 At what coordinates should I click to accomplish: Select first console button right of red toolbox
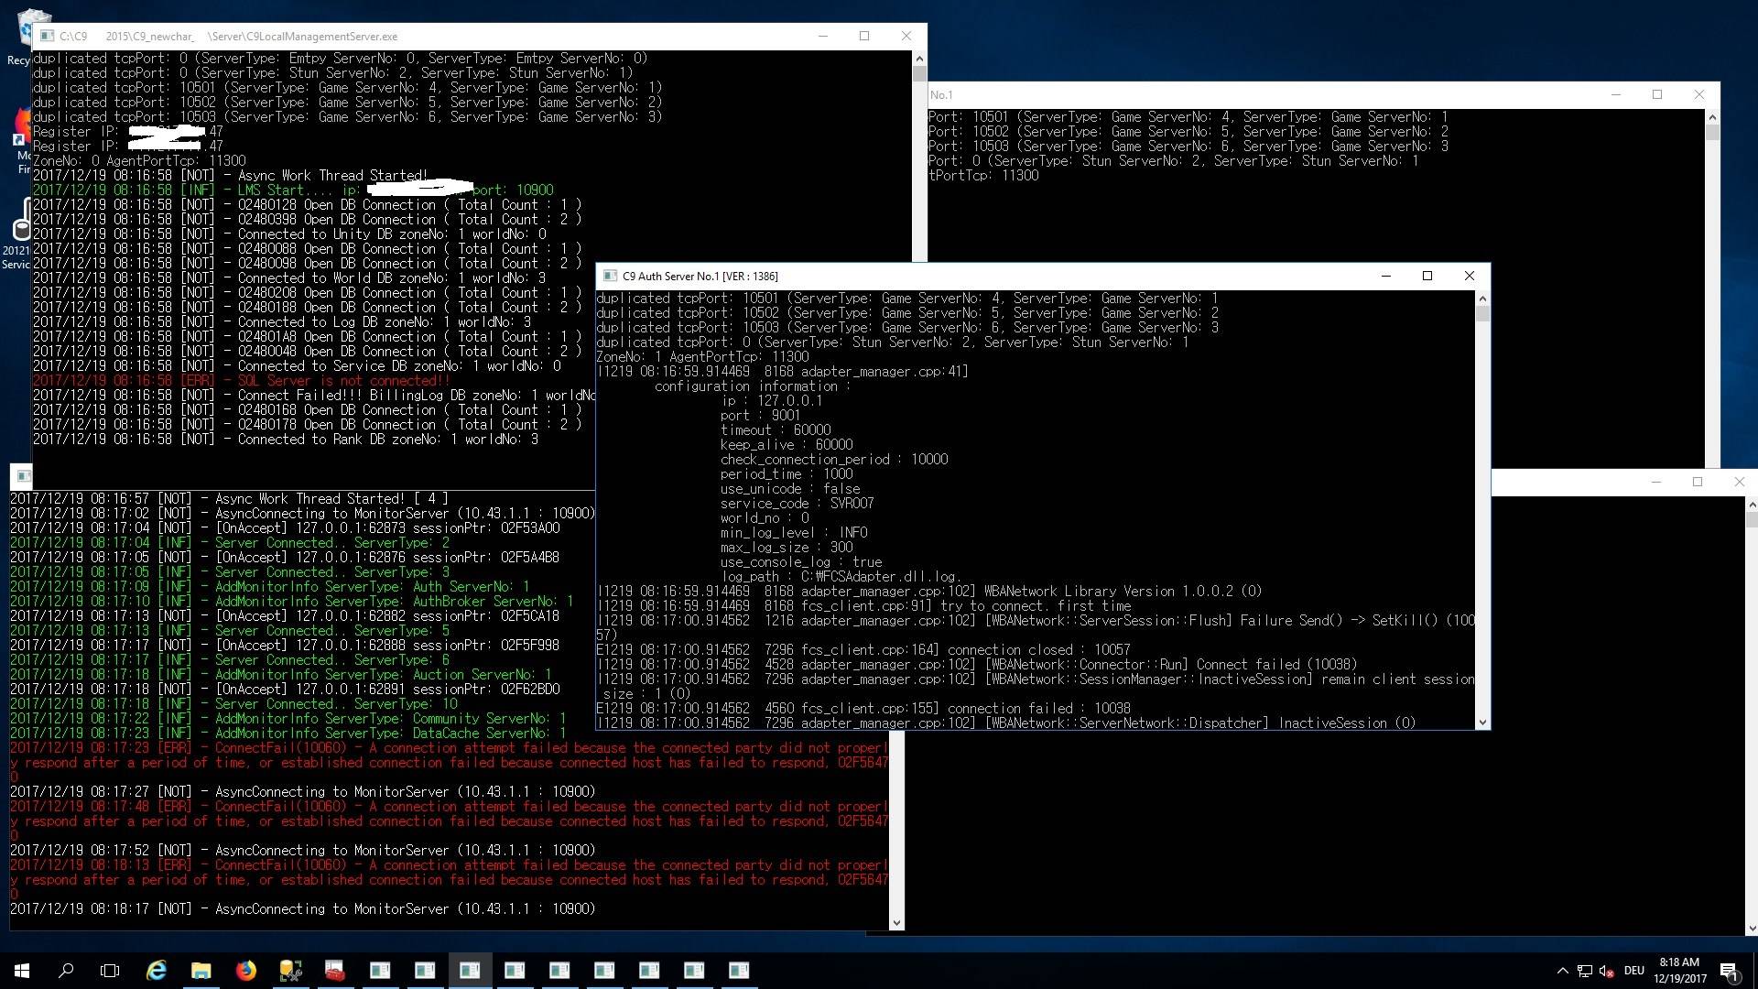click(380, 971)
